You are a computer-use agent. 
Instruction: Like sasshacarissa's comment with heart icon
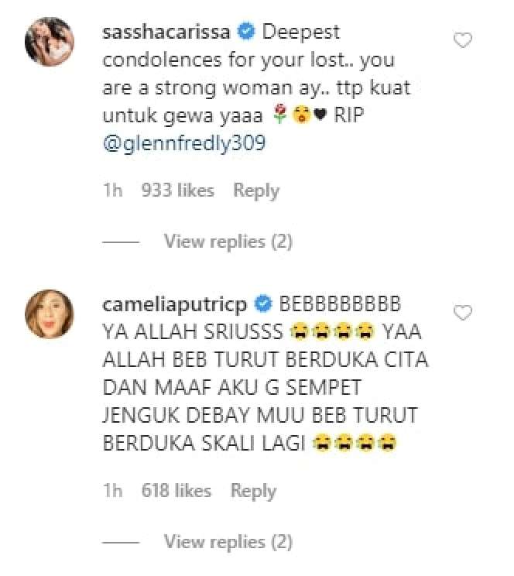(x=463, y=40)
